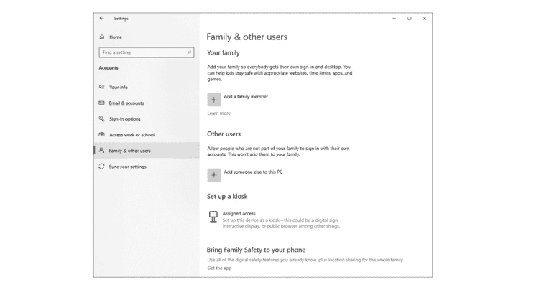Click the Sign-in options key icon
539x295 pixels.
coord(101,118)
